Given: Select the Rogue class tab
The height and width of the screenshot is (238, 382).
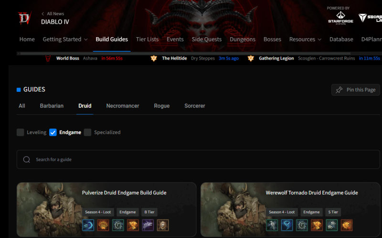Looking at the screenshot, I should pos(162,106).
